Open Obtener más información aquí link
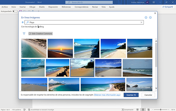This screenshot has height=111, width=176. point(107,95)
